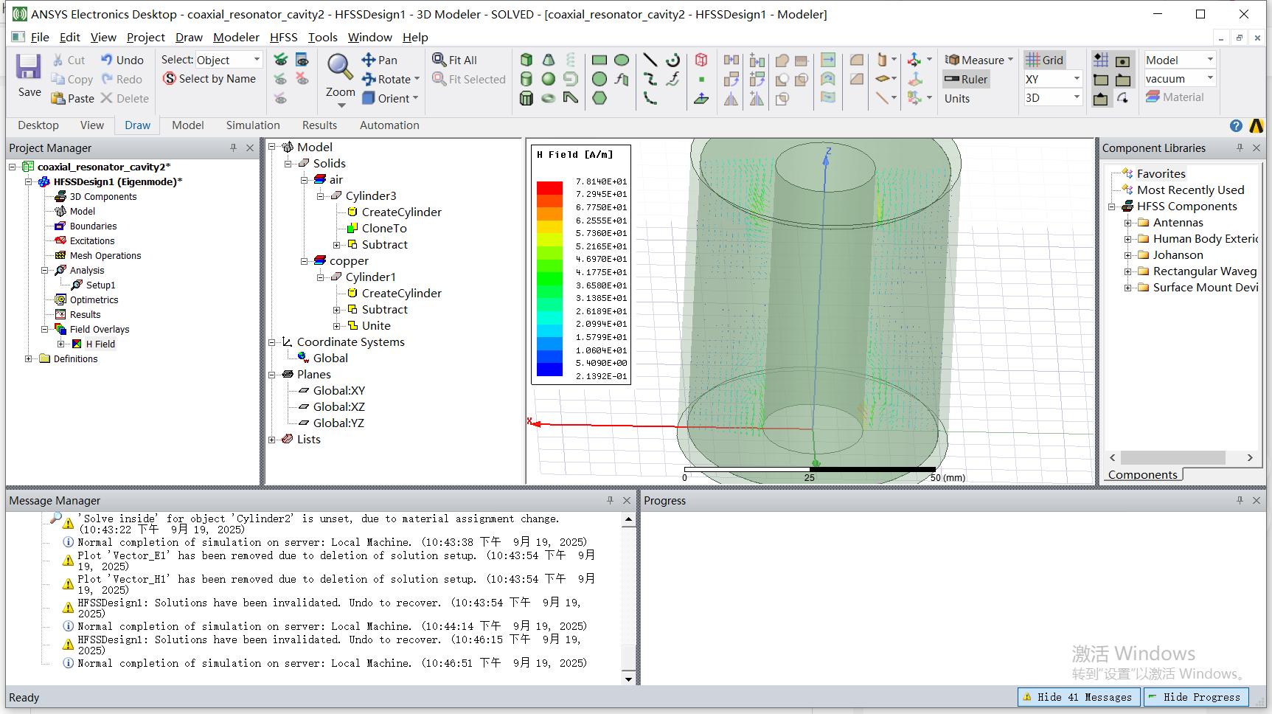Screen dimensions: 1272x714
Task: Switch to the Automation ribbon tab
Action: [x=389, y=125]
